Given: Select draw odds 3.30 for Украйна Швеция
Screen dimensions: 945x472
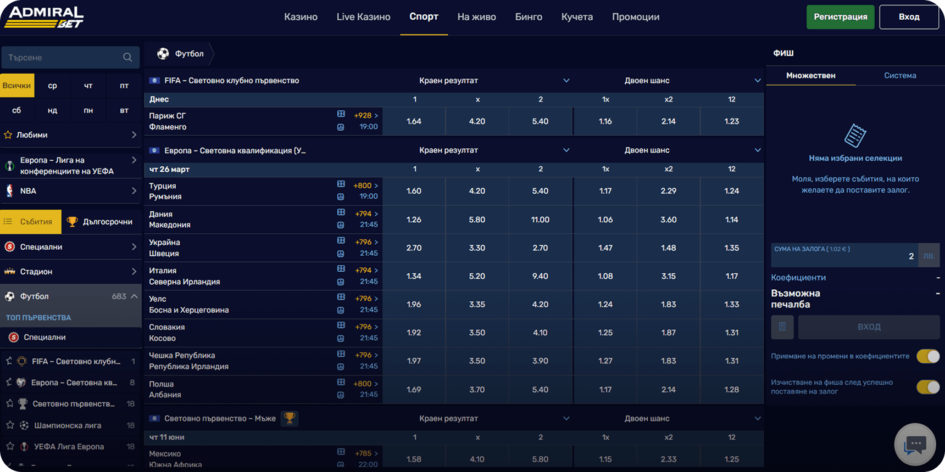Looking at the screenshot, I should click(x=477, y=248).
